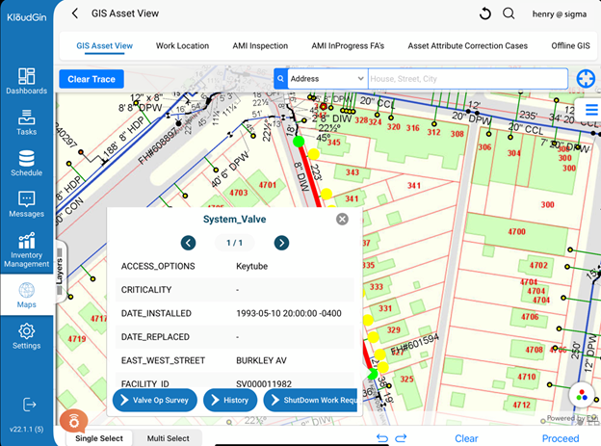Screen dimensions: 601x446
Task: Enable Single Select mode
Action: point(99,438)
